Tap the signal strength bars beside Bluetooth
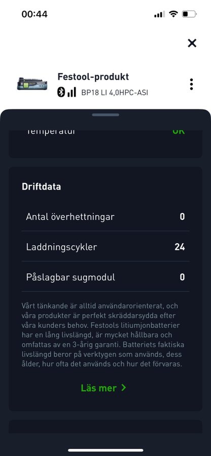211x456 pixels. point(72,92)
